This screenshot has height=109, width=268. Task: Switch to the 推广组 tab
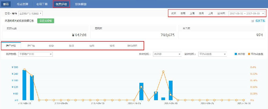pos(31,46)
